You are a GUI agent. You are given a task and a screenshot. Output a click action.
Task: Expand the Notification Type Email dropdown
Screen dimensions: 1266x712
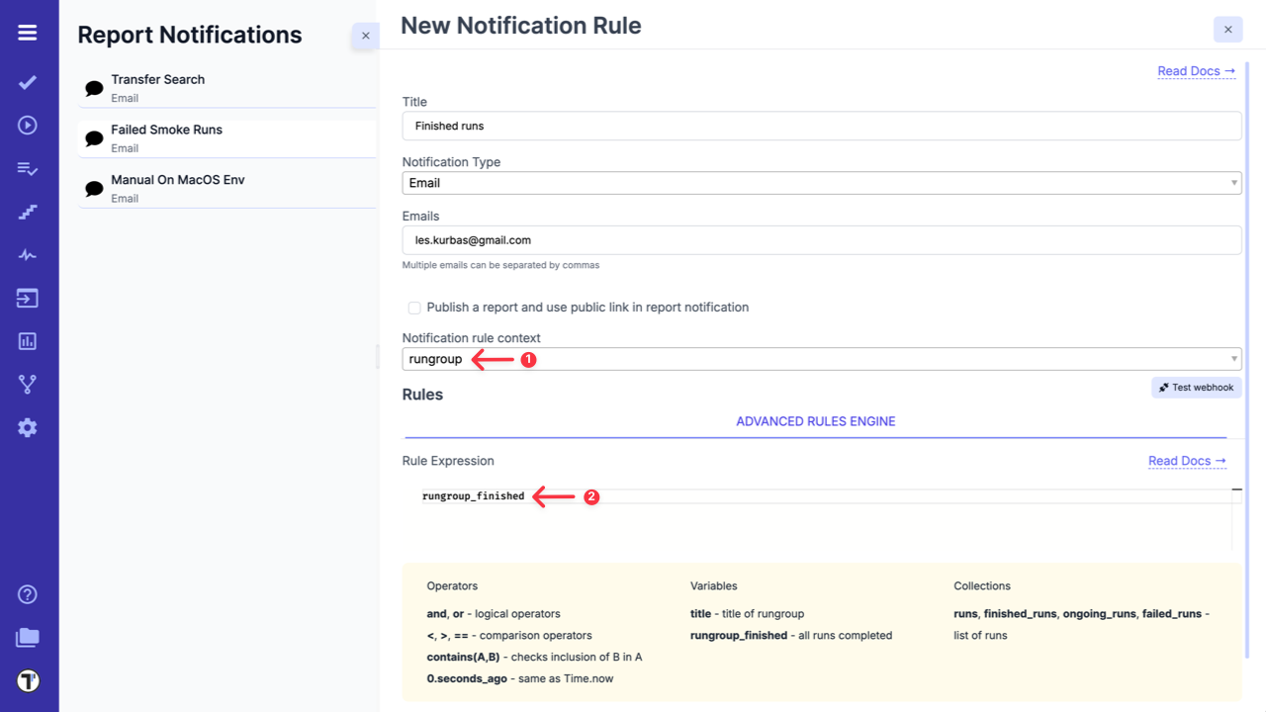tap(821, 183)
